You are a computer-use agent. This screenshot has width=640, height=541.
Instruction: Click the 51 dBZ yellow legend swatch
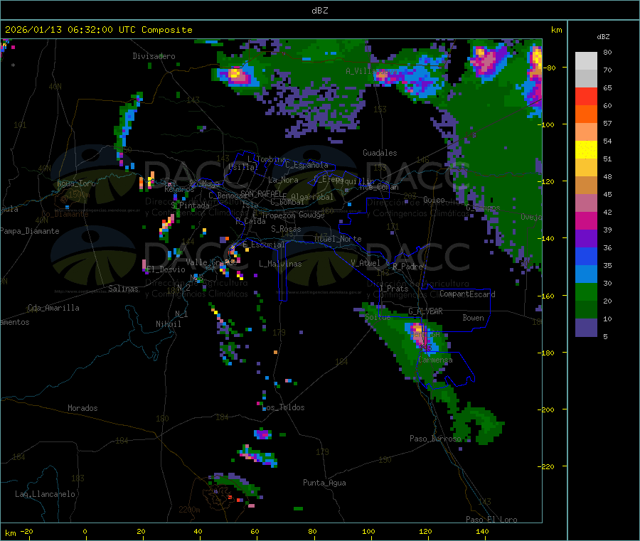[x=586, y=150]
